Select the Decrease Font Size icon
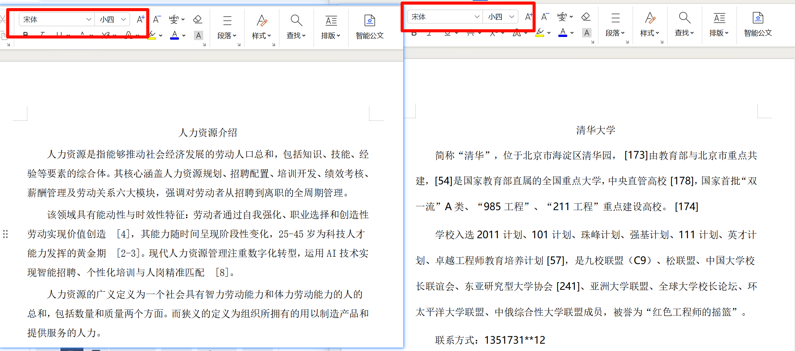 click(157, 18)
